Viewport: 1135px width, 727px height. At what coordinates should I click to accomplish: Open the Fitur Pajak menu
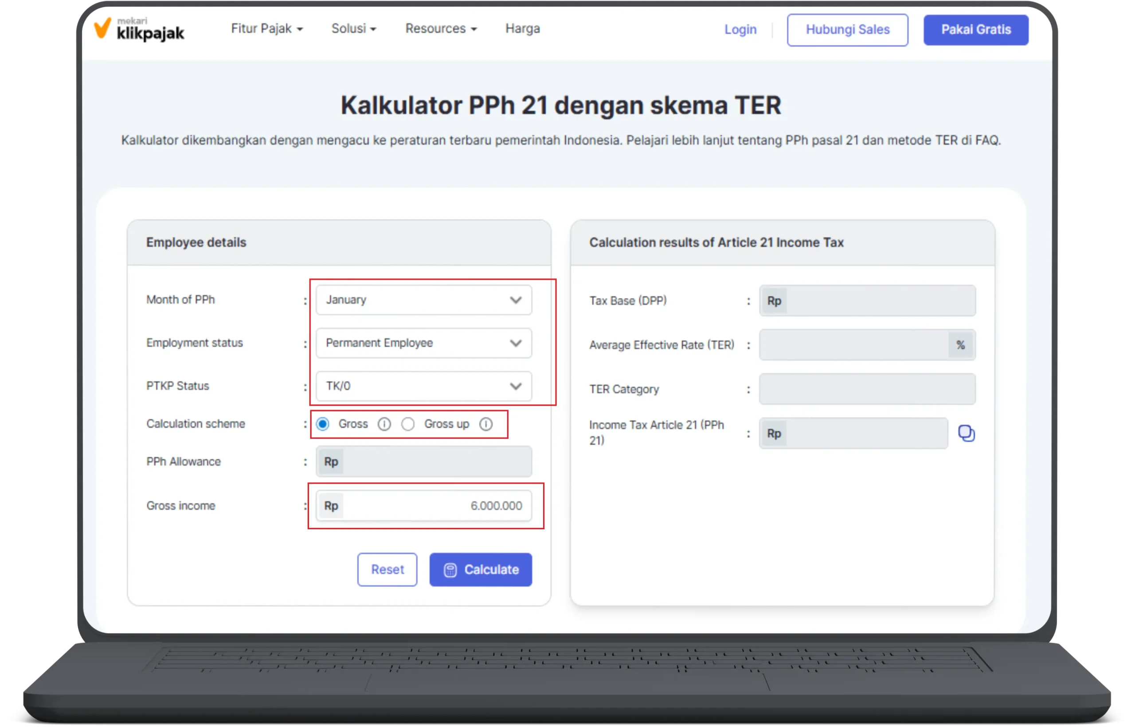[266, 28]
